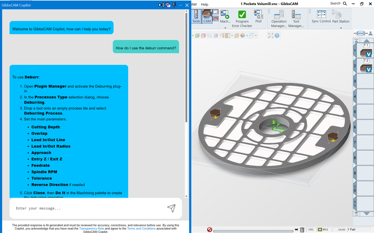Open the color sphere rendering dropdown
Viewport: 374px width, 233px height.
click(x=247, y=36)
